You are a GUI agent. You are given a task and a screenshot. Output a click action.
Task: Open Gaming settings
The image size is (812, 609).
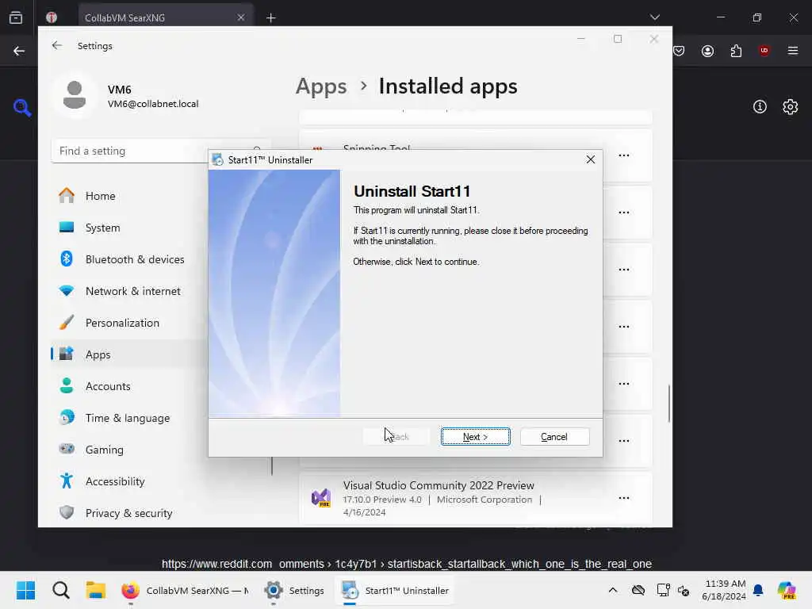[129, 450]
